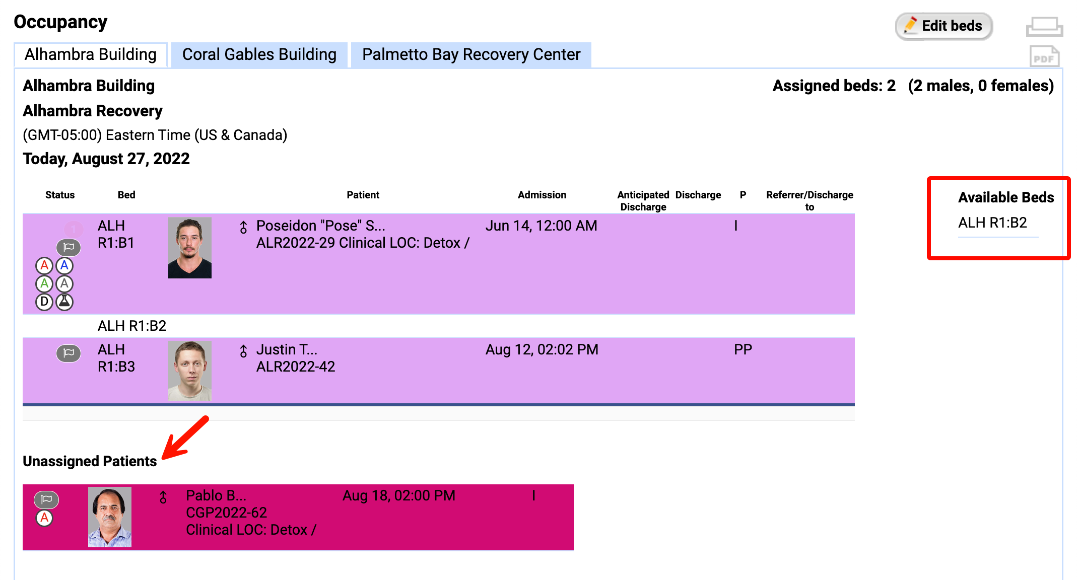Click the D status badge
The image size is (1077, 580).
44,302
